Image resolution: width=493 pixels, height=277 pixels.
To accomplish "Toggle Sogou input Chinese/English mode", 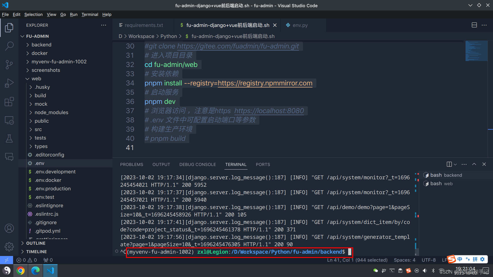I will coord(459,259).
